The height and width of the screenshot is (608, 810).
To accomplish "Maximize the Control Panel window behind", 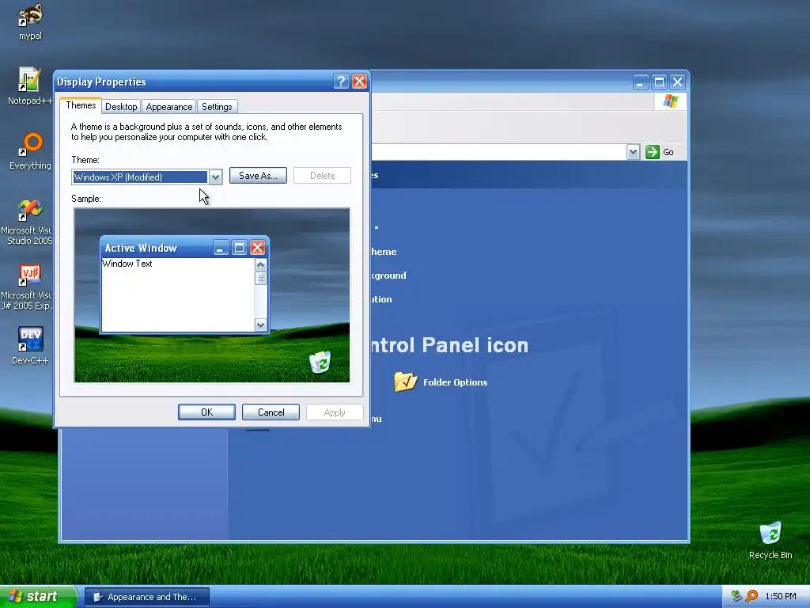I will (x=659, y=82).
